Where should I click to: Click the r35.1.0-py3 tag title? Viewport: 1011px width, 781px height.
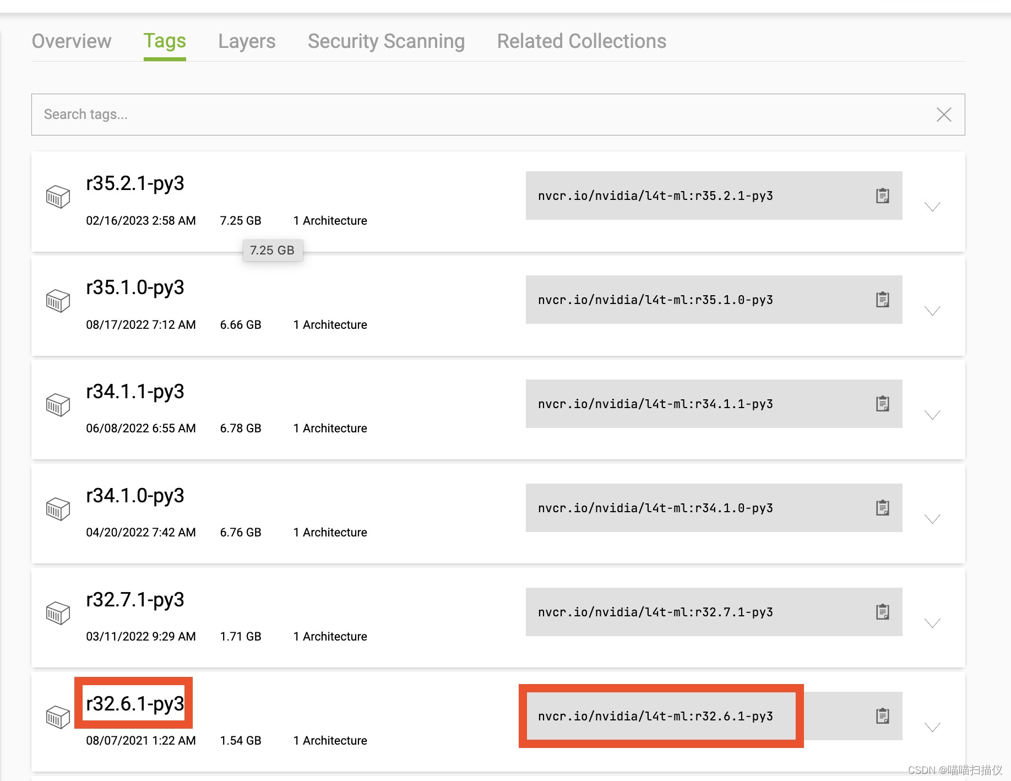point(135,288)
